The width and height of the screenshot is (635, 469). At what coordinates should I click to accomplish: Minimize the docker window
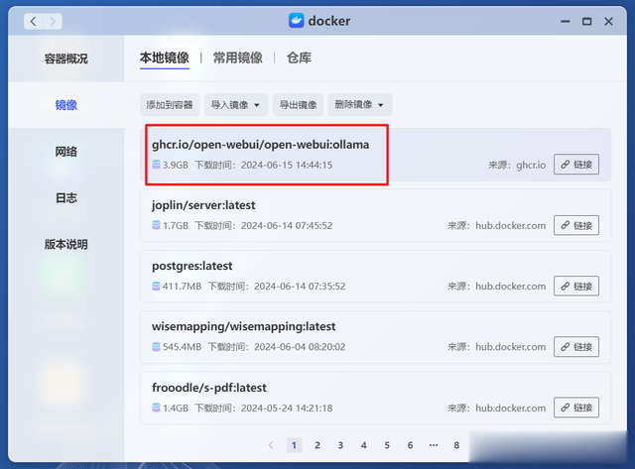566,22
